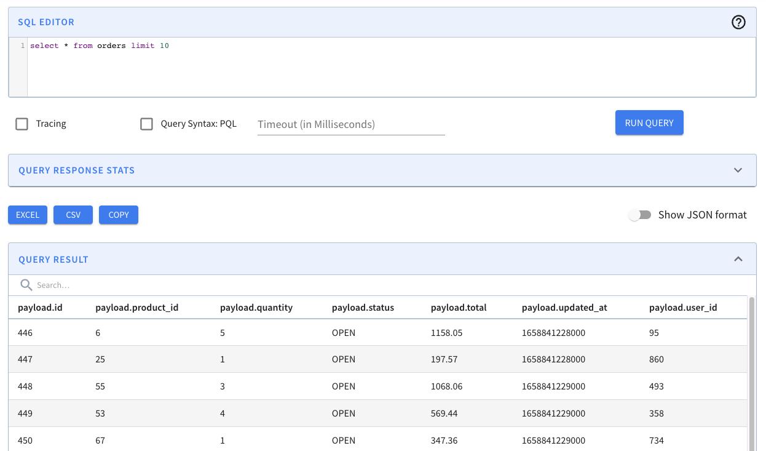Image resolution: width=766 pixels, height=451 pixels.
Task: Click the results table vertical scrollbar
Action: [751, 369]
